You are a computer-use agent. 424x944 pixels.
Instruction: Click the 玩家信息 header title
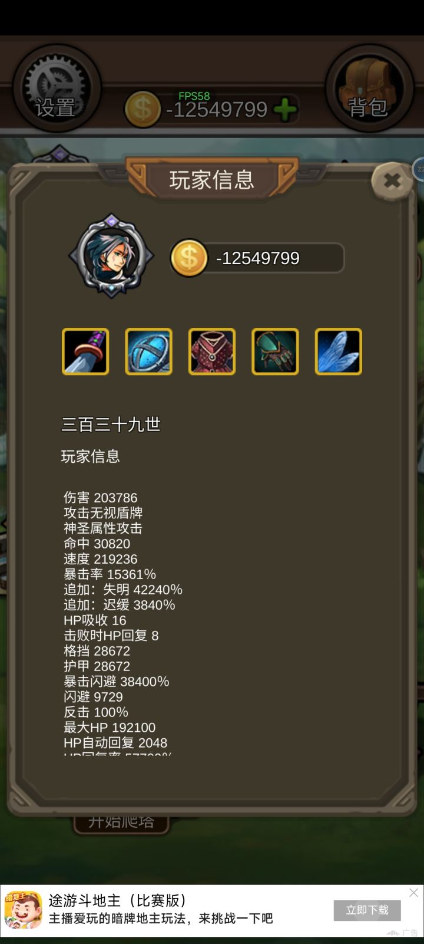click(x=212, y=180)
